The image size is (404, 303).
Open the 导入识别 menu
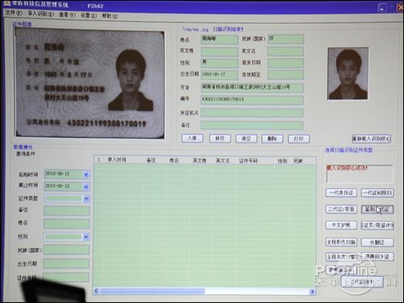40,14
